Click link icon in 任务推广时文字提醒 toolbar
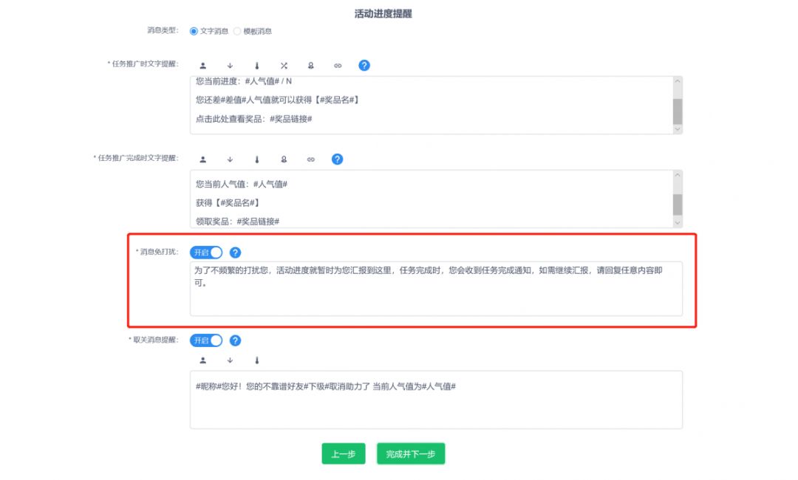The height and width of the screenshot is (480, 798). 338,66
